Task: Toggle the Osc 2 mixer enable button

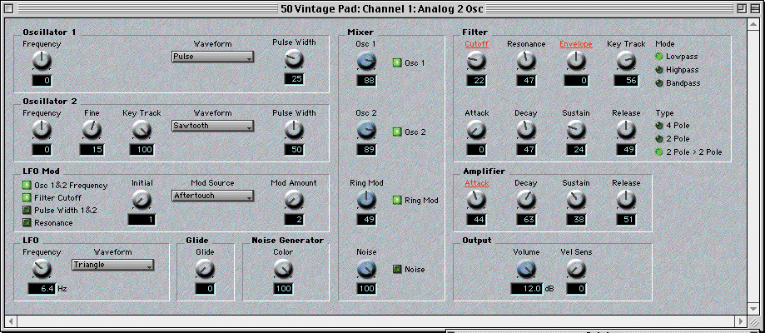Action: click(396, 132)
